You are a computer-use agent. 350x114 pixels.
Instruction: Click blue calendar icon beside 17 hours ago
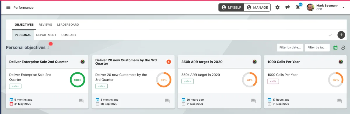pos(269,99)
